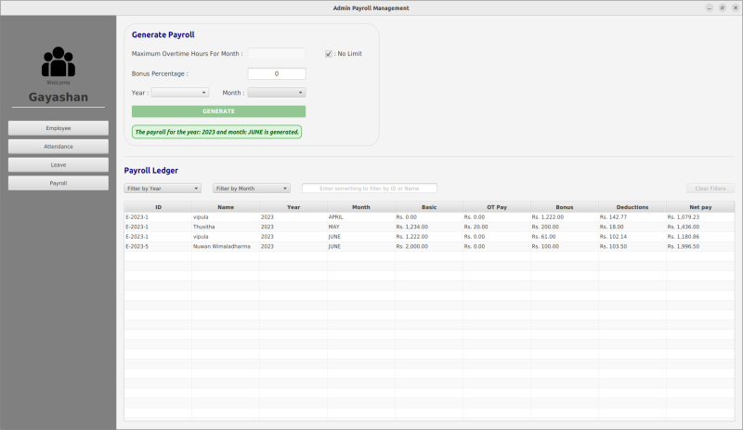Select the Payroll sidebar button
743x430 pixels.
click(x=59, y=183)
